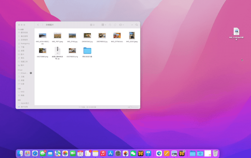Open App Store from the Dock
The image size is (251, 158).
click(110, 153)
